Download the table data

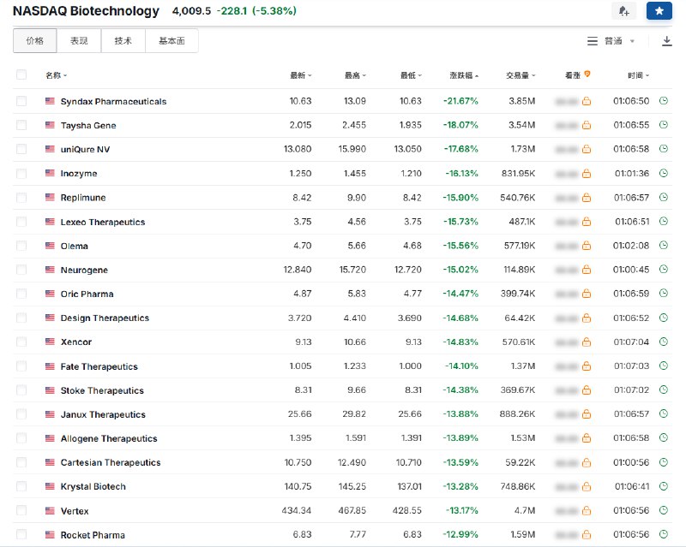coord(666,41)
